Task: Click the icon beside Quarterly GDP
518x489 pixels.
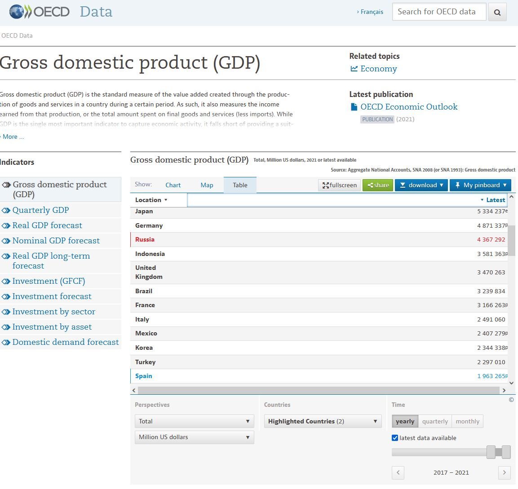Action: click(6, 210)
